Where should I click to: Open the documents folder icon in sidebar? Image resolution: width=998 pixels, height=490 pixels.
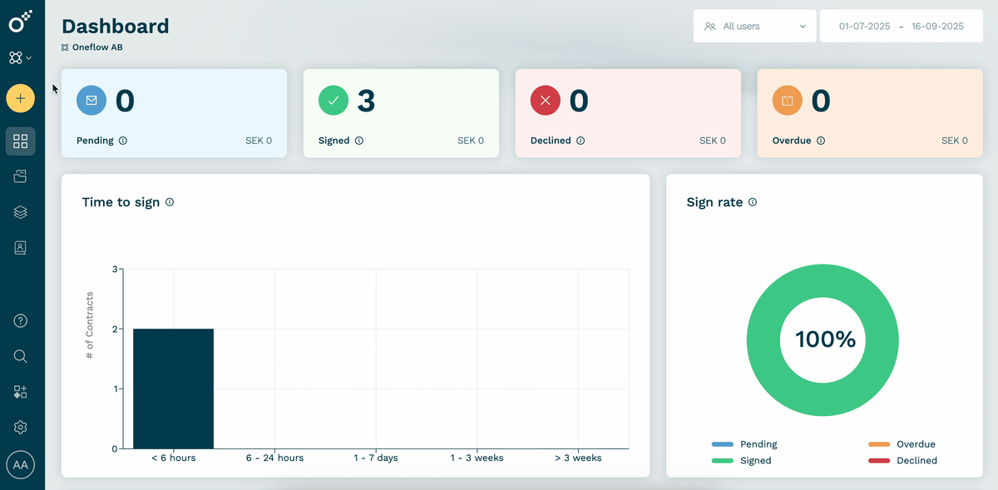(x=21, y=176)
